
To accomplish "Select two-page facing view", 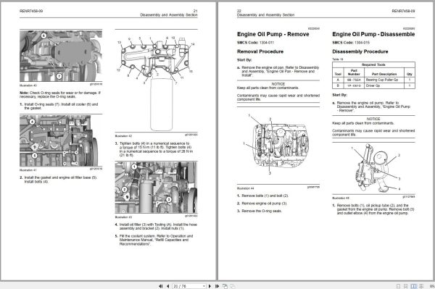I will point(414,286).
